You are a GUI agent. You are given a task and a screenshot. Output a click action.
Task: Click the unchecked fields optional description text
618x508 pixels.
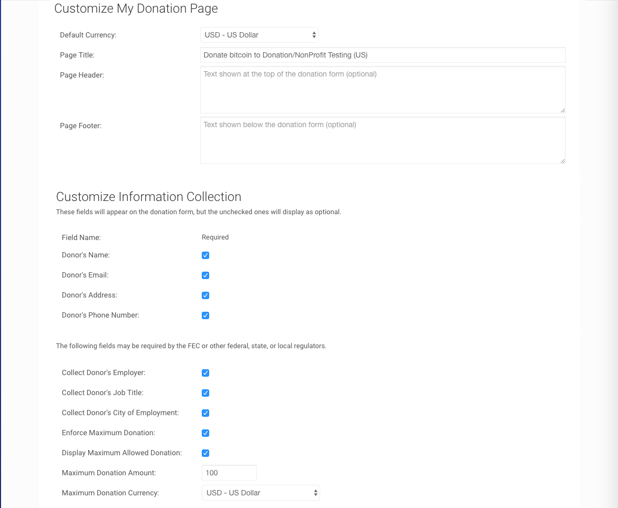(x=199, y=212)
